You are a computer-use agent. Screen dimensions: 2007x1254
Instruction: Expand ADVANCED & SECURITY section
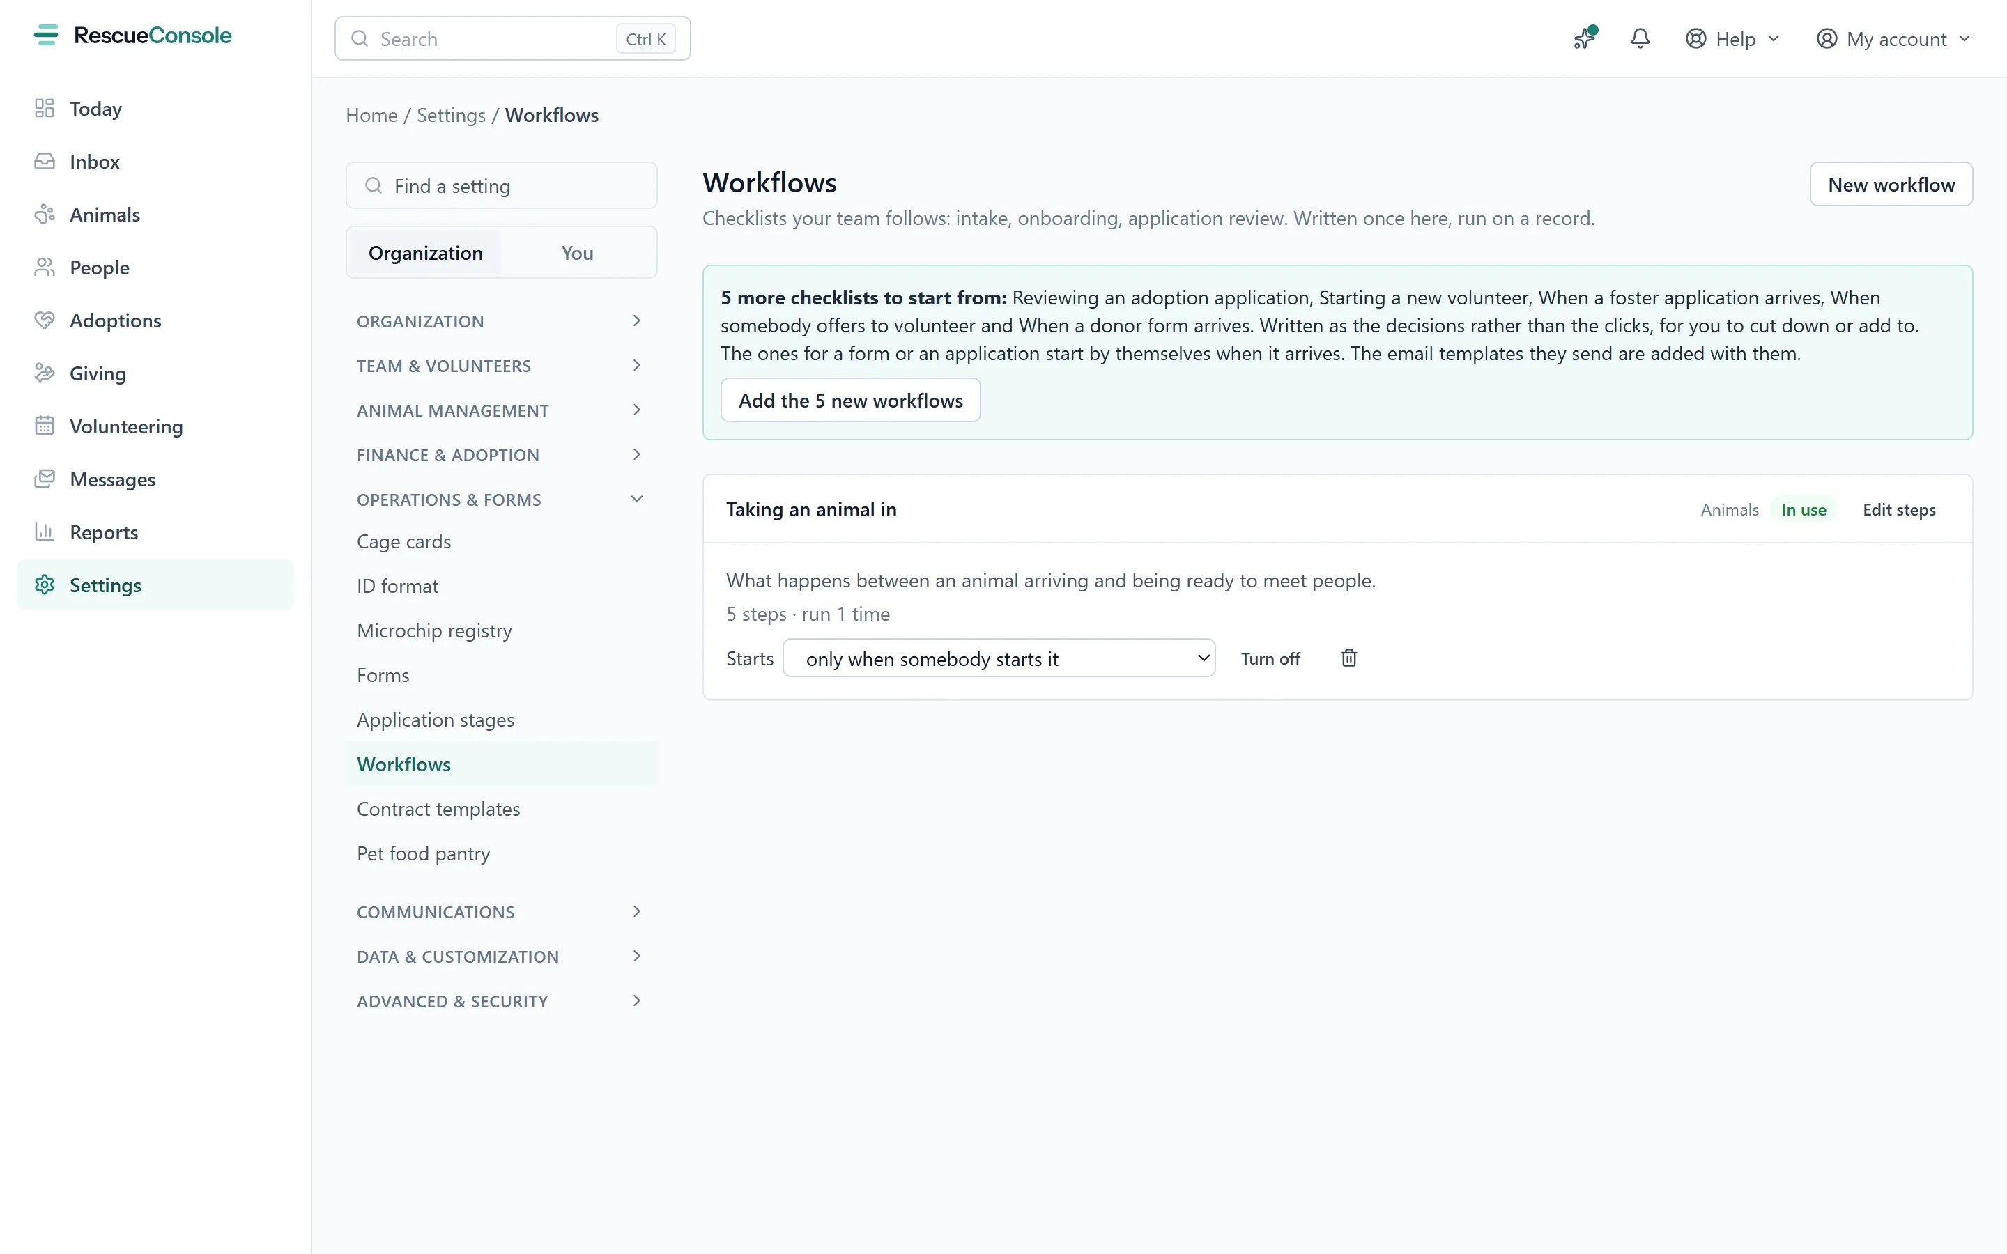[x=501, y=1001]
